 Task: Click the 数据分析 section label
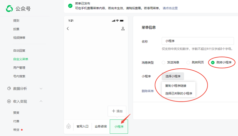tap(20, 89)
